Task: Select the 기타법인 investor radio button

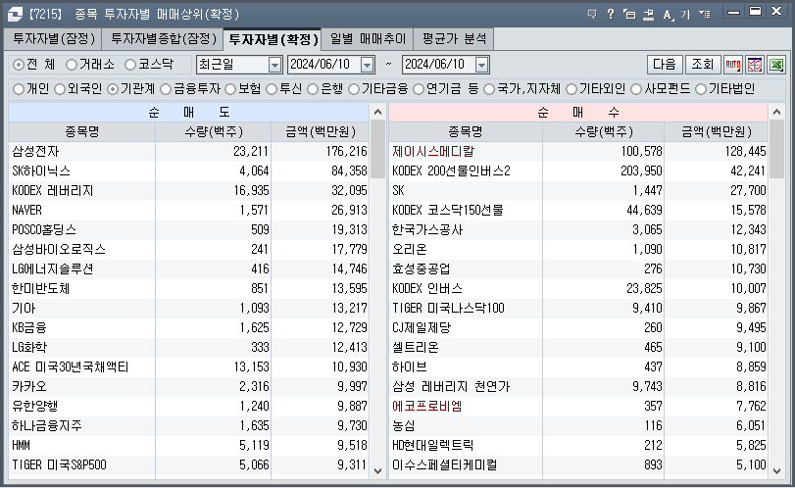Action: [701, 89]
